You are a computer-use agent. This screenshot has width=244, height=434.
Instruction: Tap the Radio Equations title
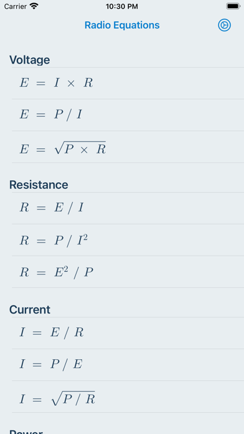[122, 25]
